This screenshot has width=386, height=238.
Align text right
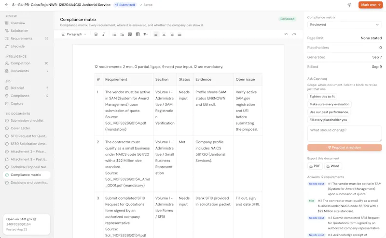172,34
